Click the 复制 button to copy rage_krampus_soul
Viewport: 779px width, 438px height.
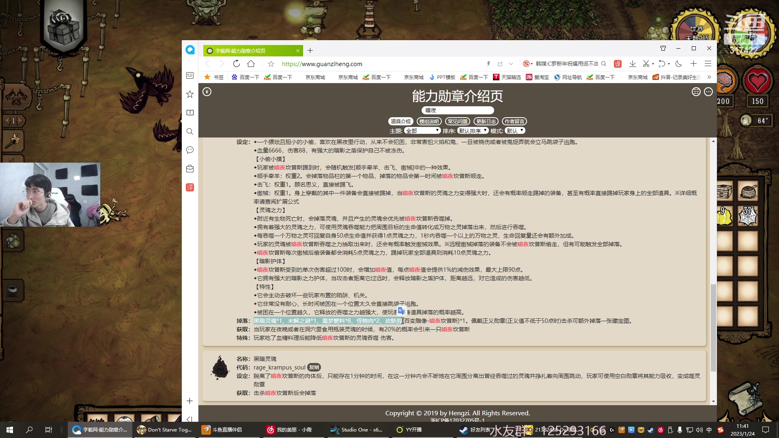[x=314, y=367]
